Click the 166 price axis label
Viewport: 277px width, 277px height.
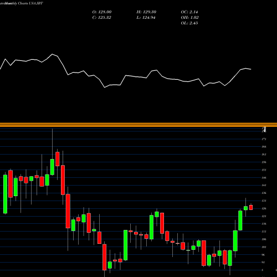point(264,147)
